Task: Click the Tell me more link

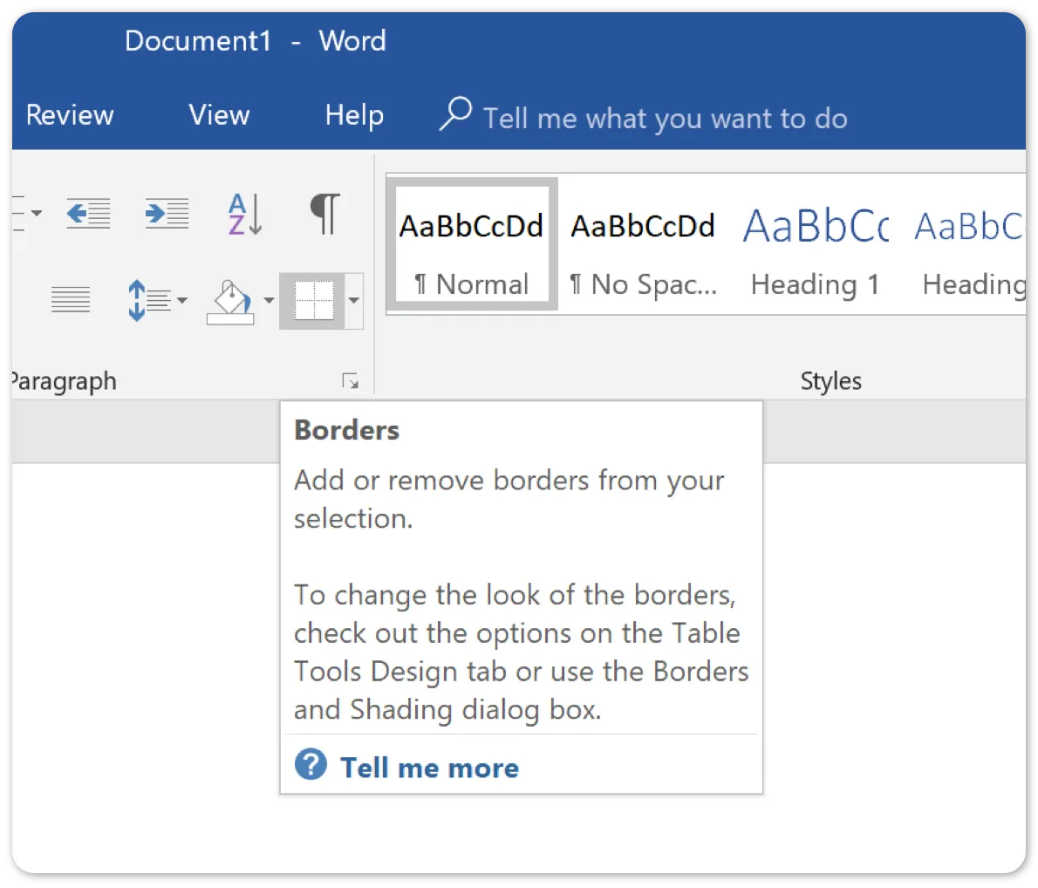Action: [x=428, y=768]
